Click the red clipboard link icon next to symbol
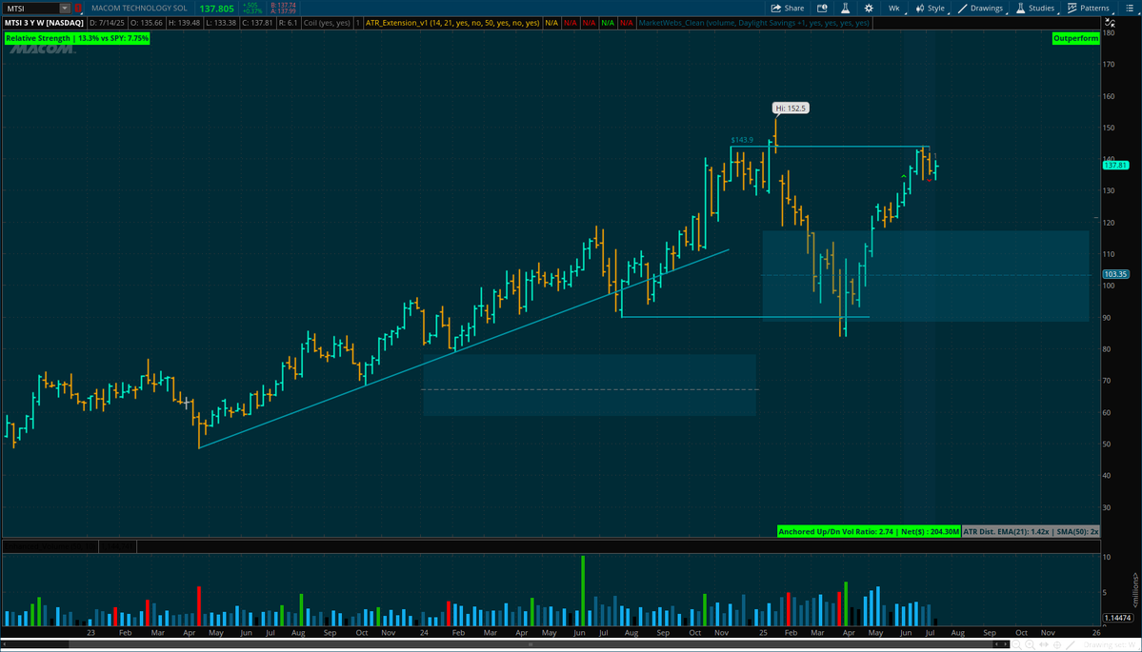 (x=79, y=8)
